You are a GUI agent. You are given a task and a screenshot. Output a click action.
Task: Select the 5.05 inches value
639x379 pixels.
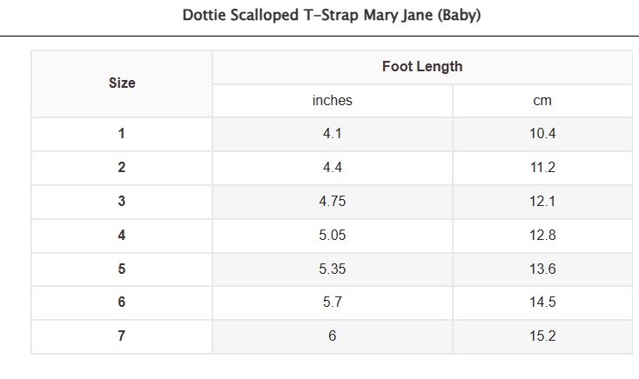click(333, 236)
